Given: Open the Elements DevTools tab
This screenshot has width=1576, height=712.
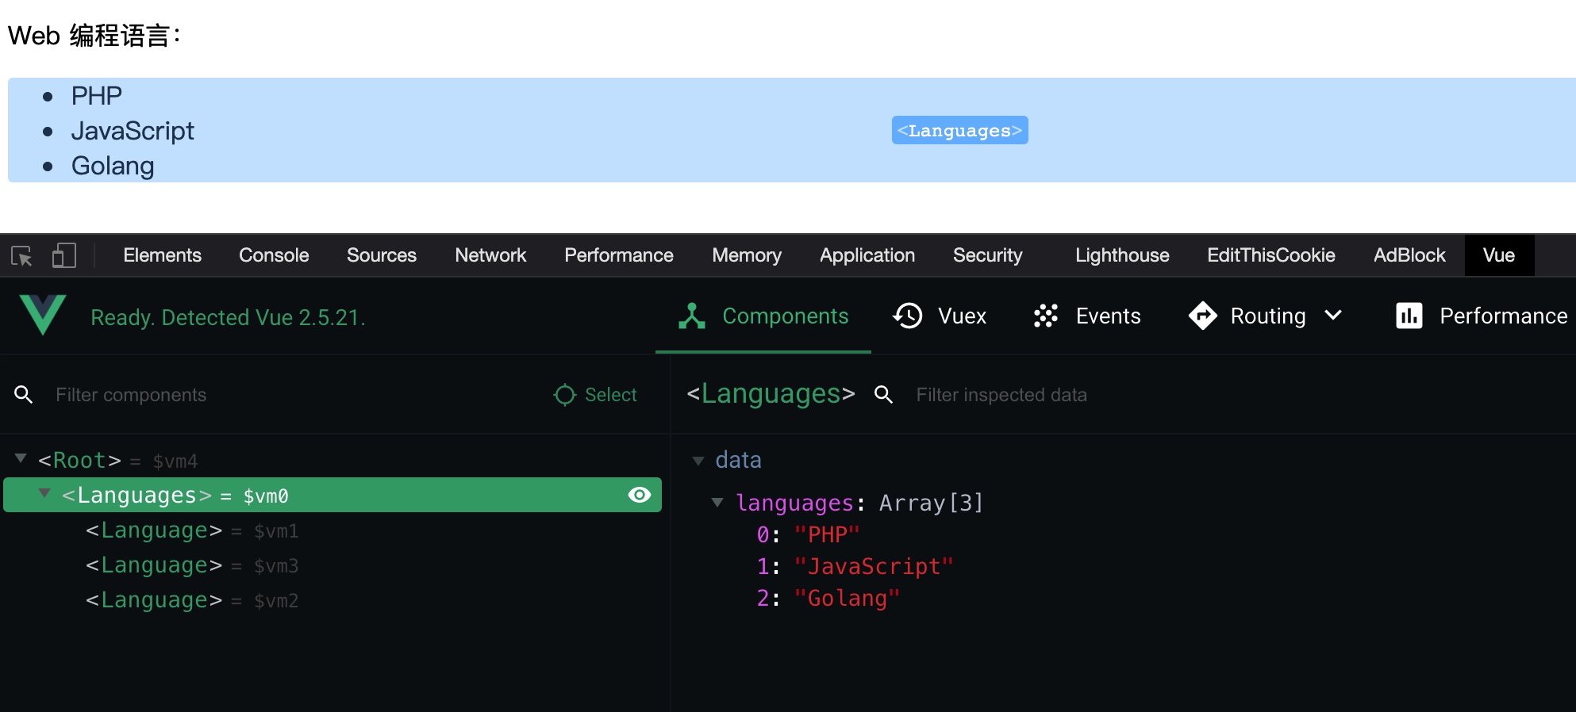Looking at the screenshot, I should point(163,255).
